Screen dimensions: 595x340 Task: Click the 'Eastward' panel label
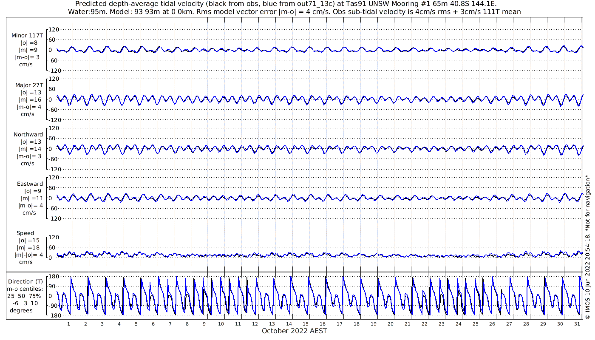point(30,184)
